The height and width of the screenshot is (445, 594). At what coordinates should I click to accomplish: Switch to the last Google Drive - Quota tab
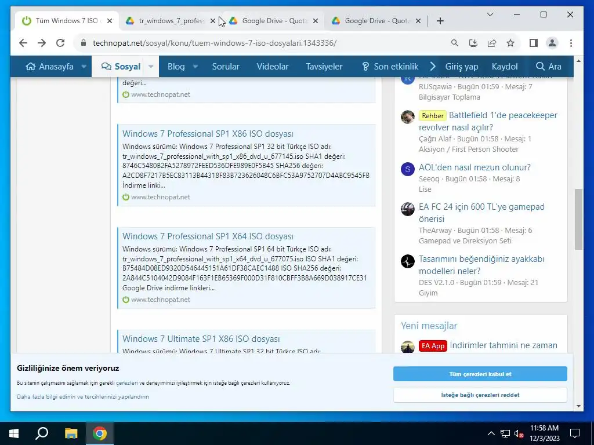pos(377,21)
